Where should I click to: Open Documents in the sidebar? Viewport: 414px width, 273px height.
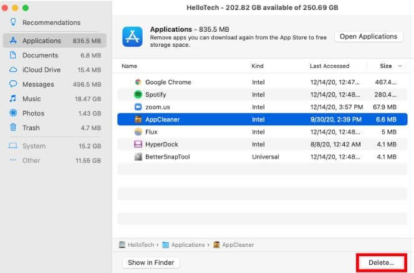coord(40,55)
